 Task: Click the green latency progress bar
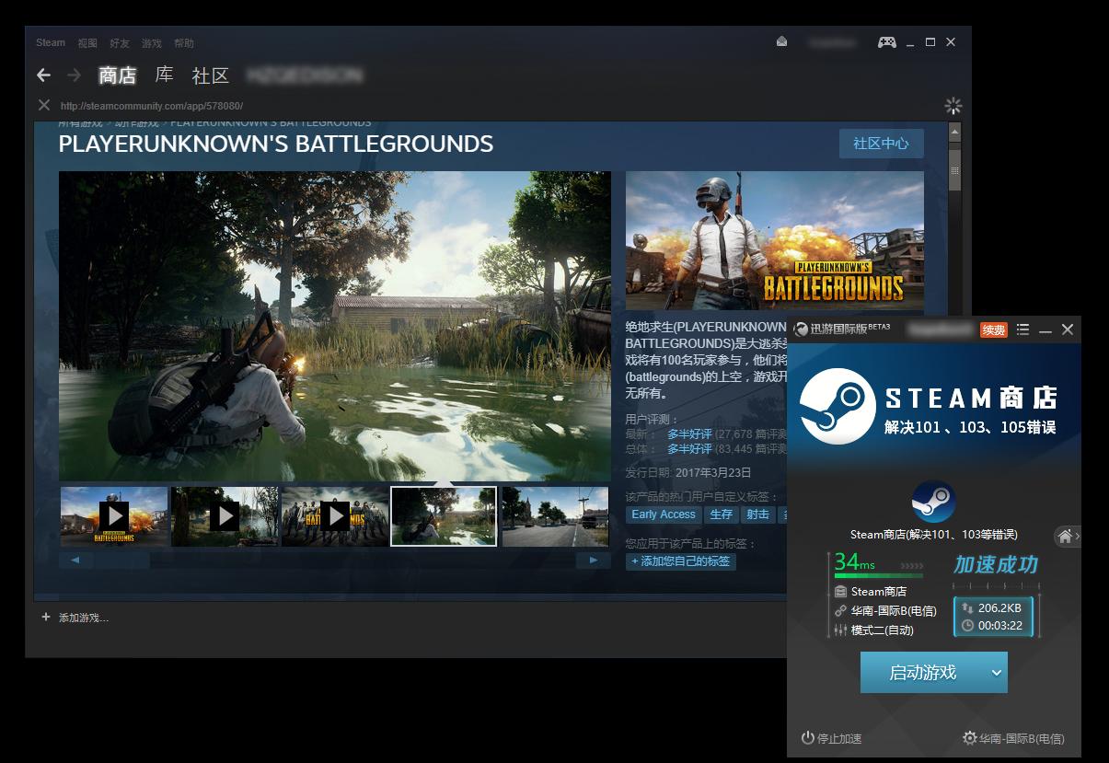tap(879, 576)
